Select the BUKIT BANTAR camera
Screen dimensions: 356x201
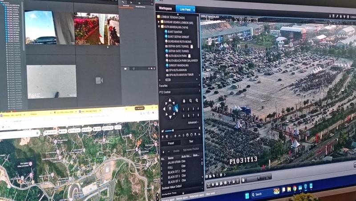(173, 32)
